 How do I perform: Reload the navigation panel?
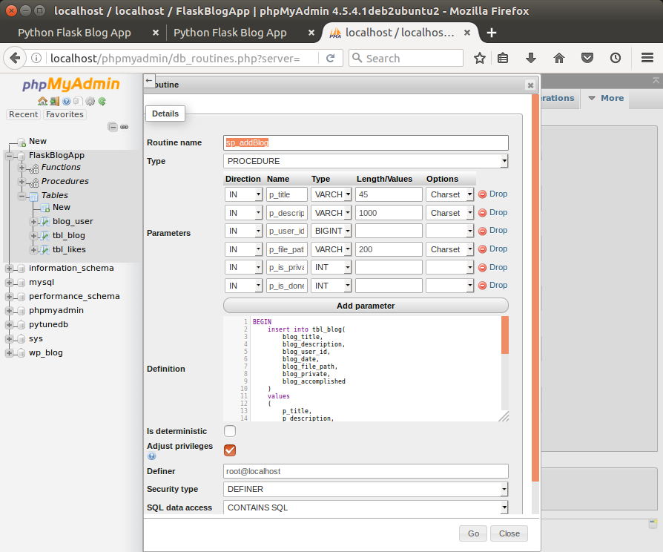point(102,101)
